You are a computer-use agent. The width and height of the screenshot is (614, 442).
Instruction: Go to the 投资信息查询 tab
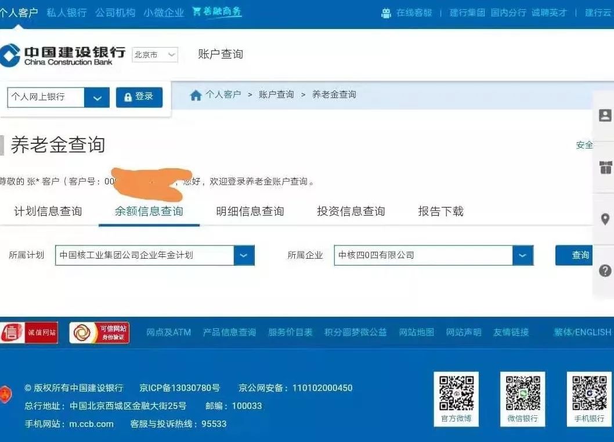click(x=351, y=211)
